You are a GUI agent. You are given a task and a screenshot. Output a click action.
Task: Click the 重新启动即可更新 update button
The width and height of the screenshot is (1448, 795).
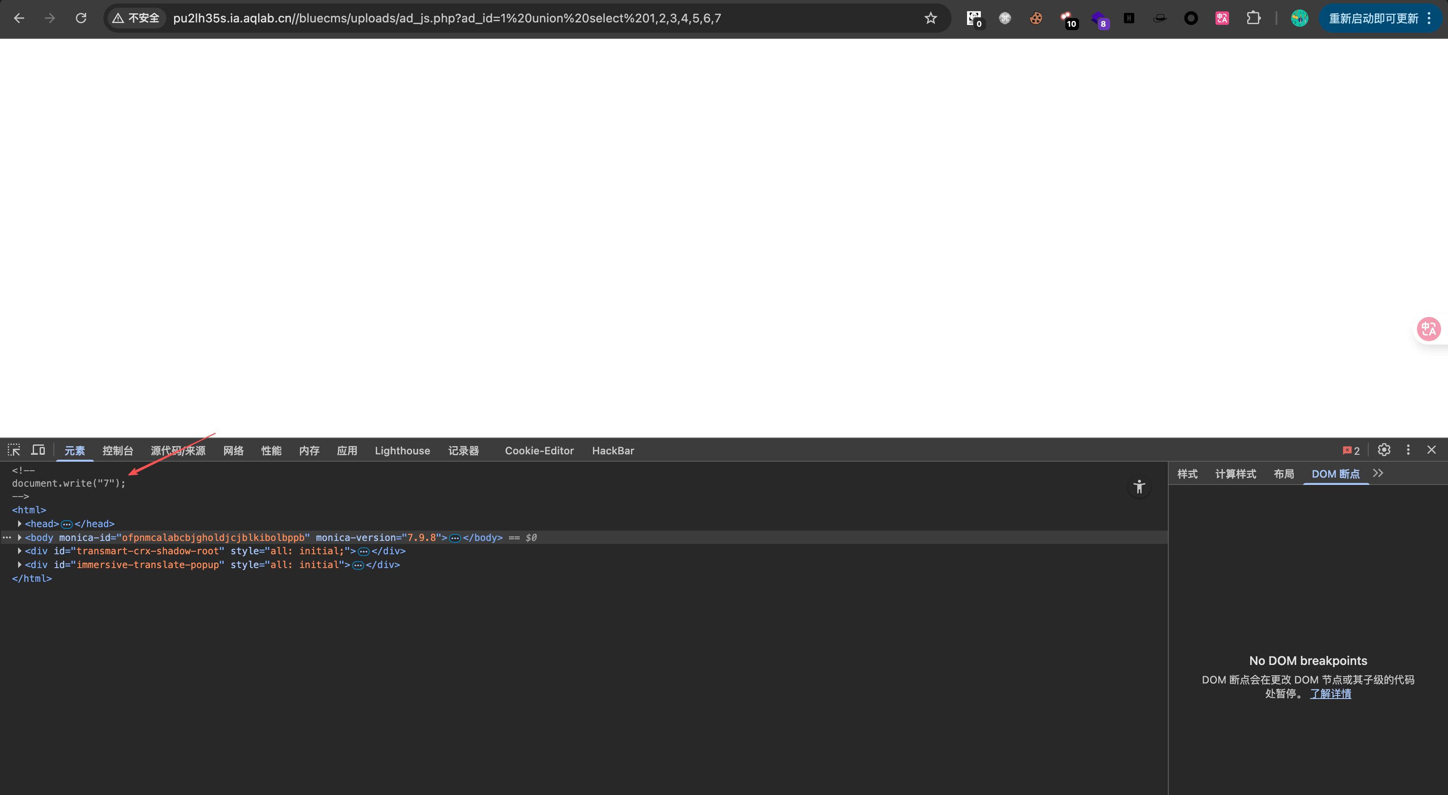click(1373, 19)
